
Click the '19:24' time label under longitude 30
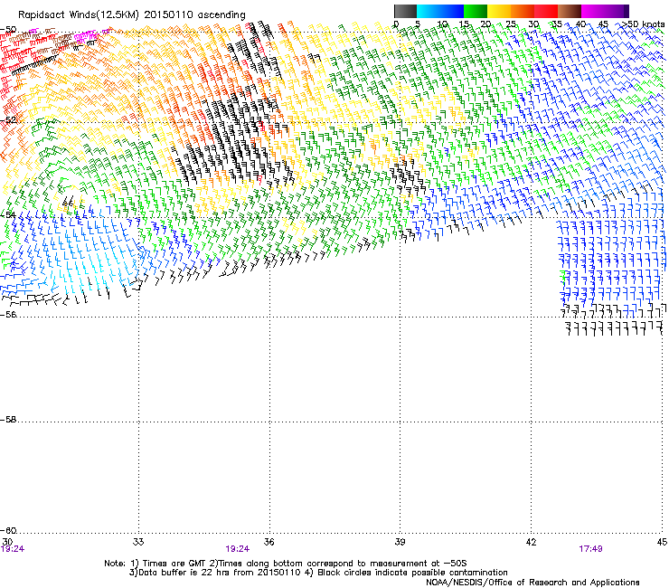click(13, 549)
